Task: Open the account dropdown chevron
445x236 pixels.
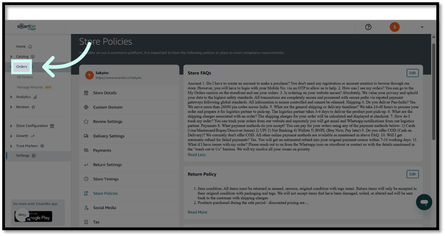Action: [422, 27]
